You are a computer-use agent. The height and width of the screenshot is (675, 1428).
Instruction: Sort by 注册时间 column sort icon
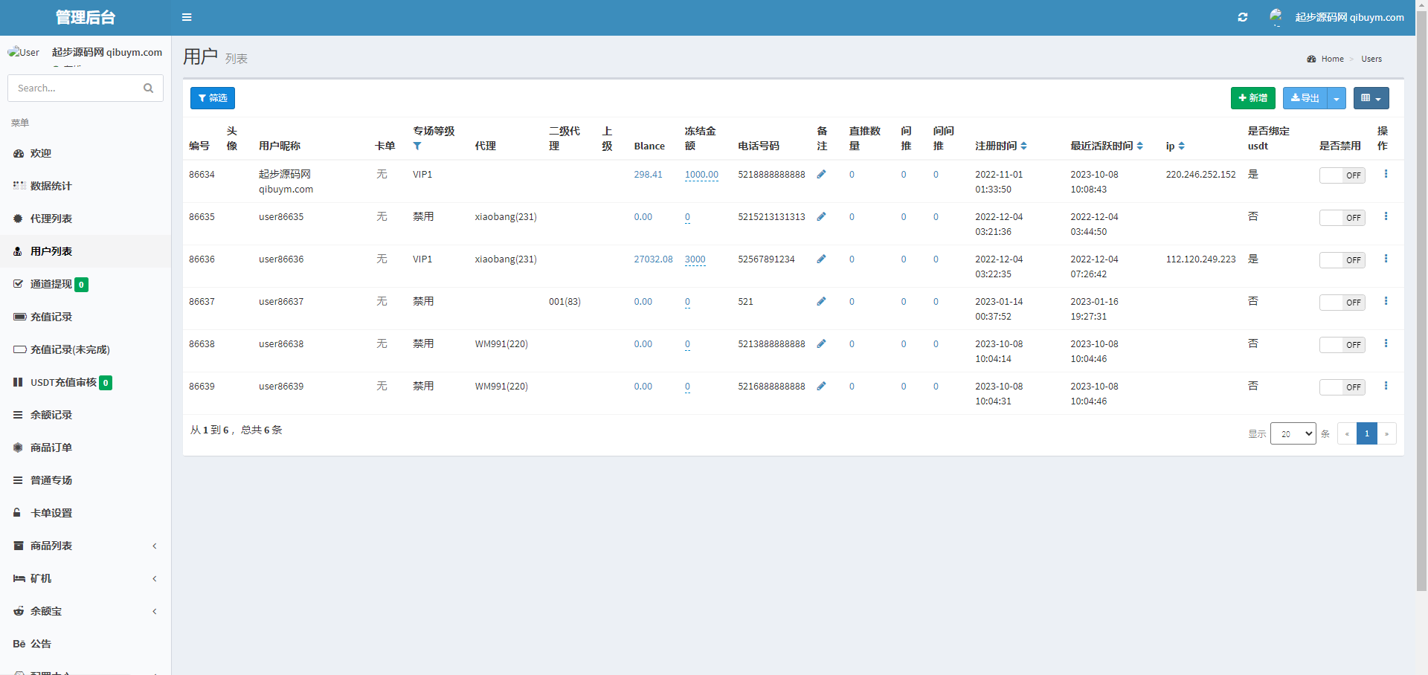coord(1023,146)
